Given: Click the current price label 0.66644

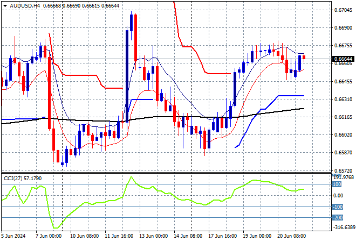Looking at the screenshot, I should [x=343, y=59].
